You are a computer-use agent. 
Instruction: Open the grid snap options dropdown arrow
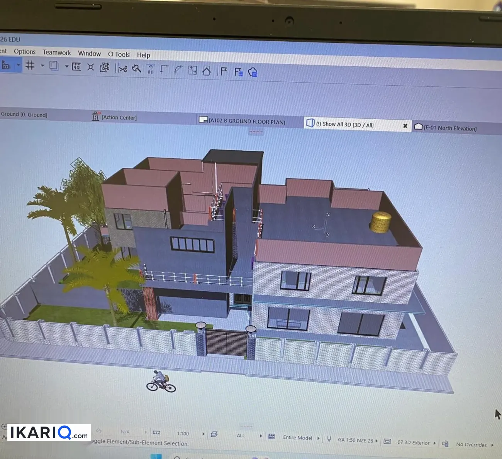tap(42, 66)
